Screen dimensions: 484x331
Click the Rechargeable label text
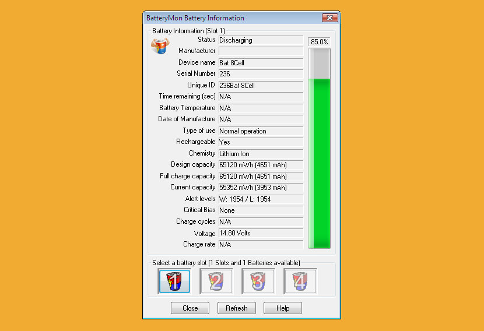tap(195, 142)
